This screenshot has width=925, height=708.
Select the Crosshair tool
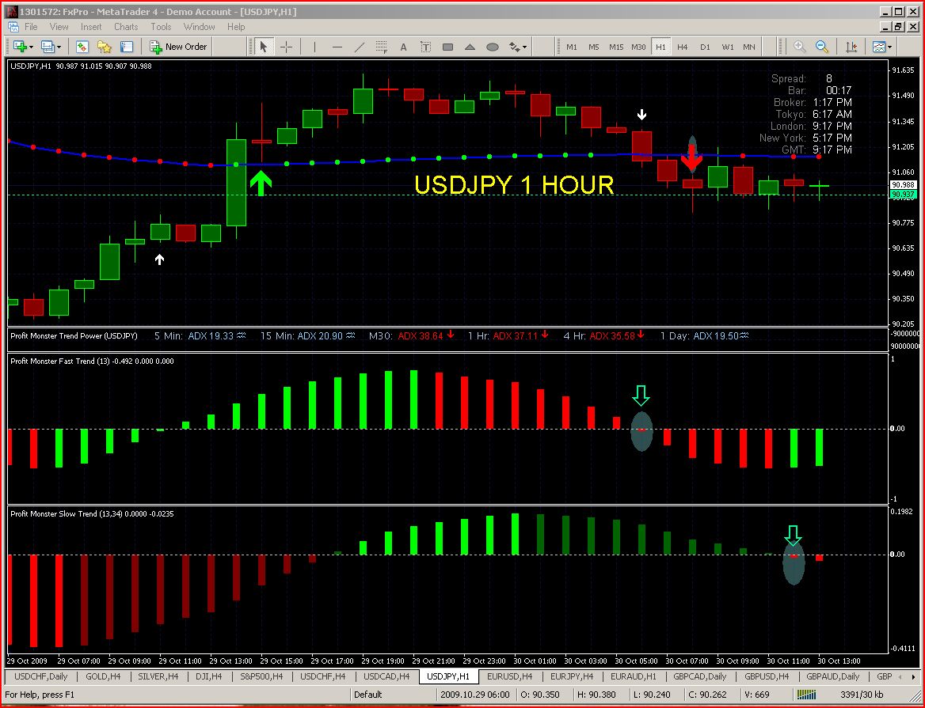pos(286,47)
